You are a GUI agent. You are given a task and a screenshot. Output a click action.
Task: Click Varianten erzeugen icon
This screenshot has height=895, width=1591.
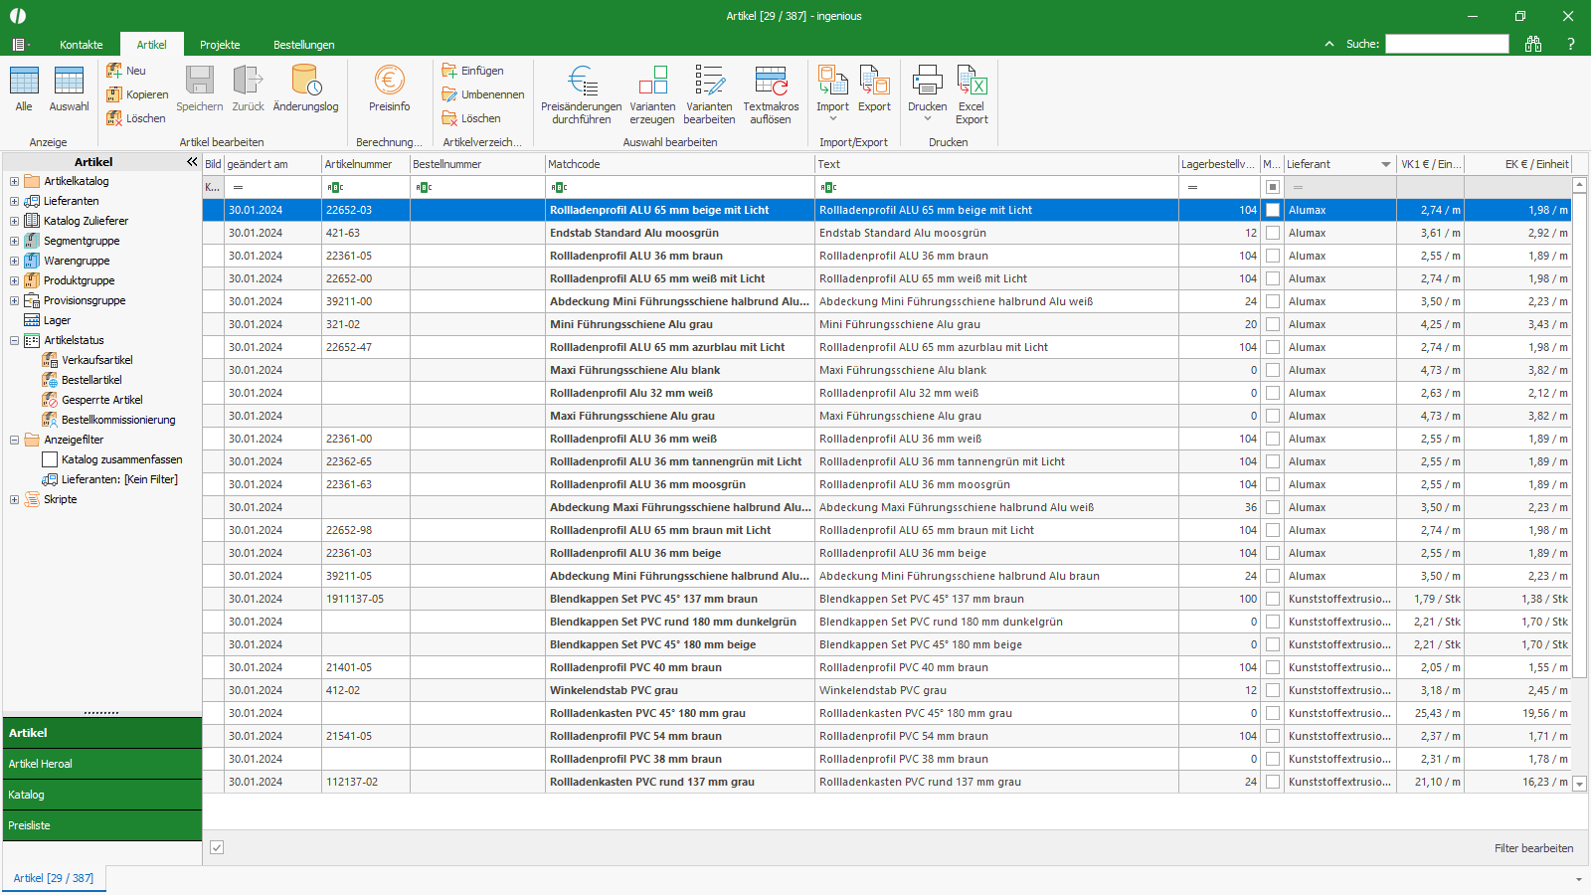(x=652, y=82)
